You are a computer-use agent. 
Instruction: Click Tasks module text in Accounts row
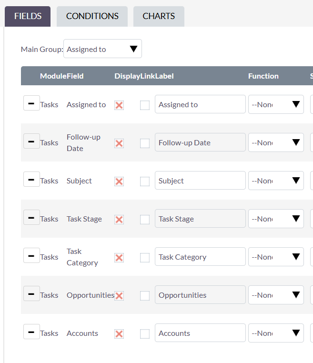tap(49, 333)
